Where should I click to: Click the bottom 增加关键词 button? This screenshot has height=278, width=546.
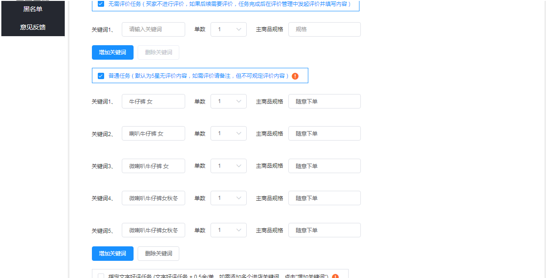[x=112, y=254]
